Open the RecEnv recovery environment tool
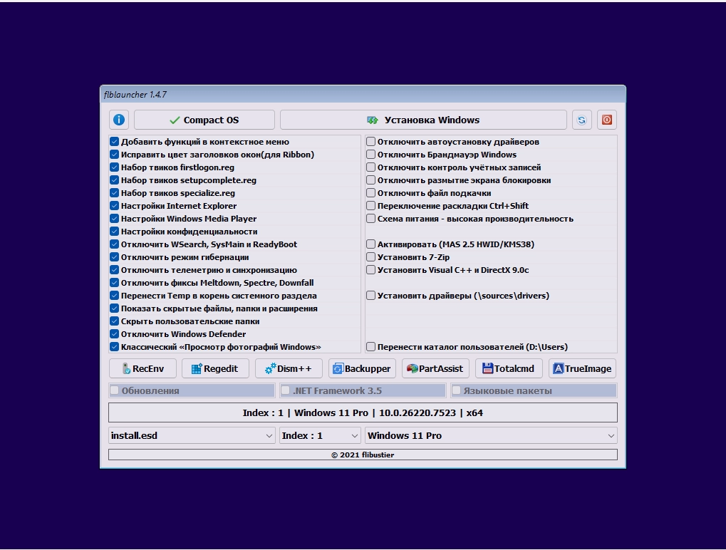 click(142, 368)
